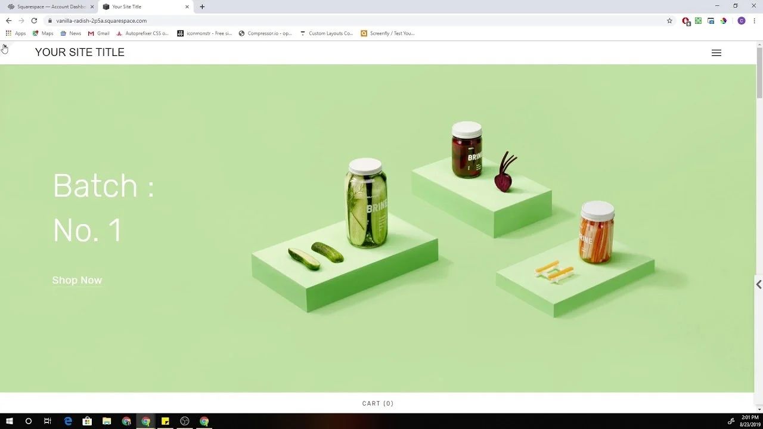This screenshot has height=429, width=763.
Task: Open File Explorer from taskbar
Action: (x=107, y=421)
